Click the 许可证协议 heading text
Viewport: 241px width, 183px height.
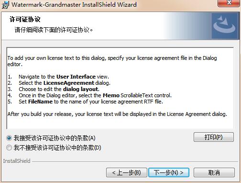point(25,19)
